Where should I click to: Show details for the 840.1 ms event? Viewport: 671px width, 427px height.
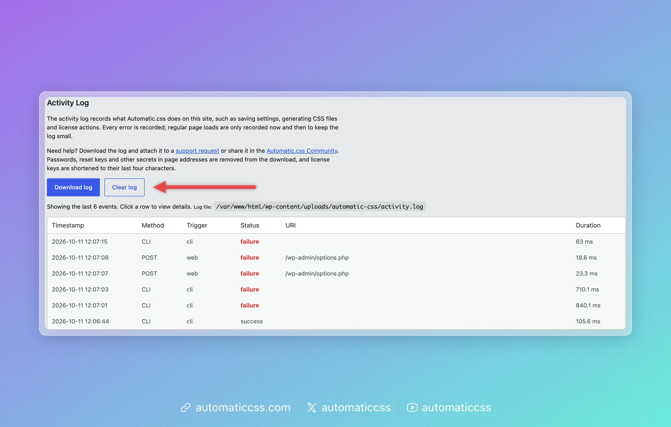click(336, 305)
